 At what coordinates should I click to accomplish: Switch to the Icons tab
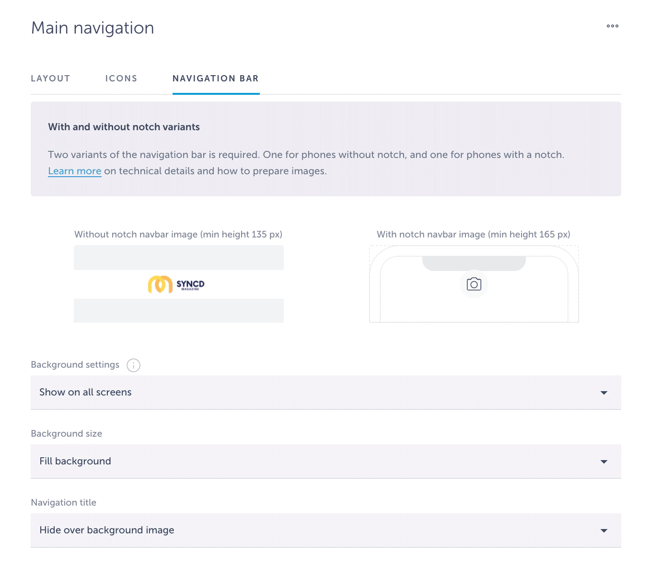(121, 79)
